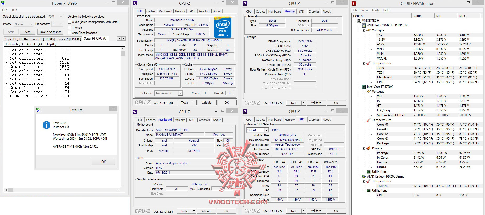Open Hyper PI Help menu
485x215 pixels.
(x=14, y=10)
